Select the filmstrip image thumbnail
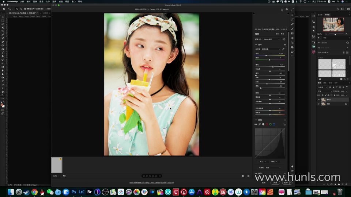This screenshot has width=351, height=197. [x=57, y=165]
